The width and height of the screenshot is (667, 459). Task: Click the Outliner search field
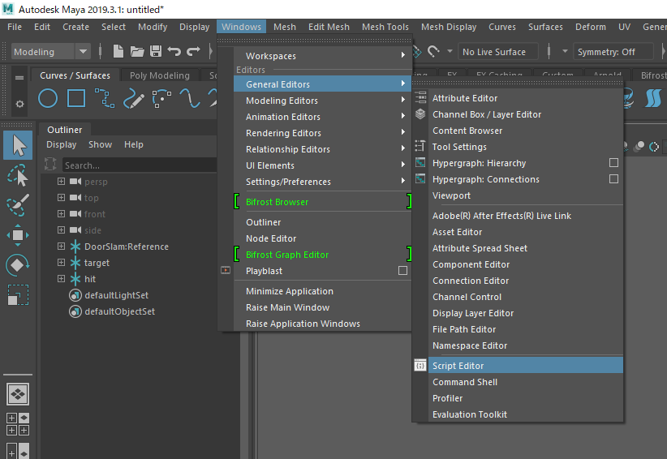point(140,165)
